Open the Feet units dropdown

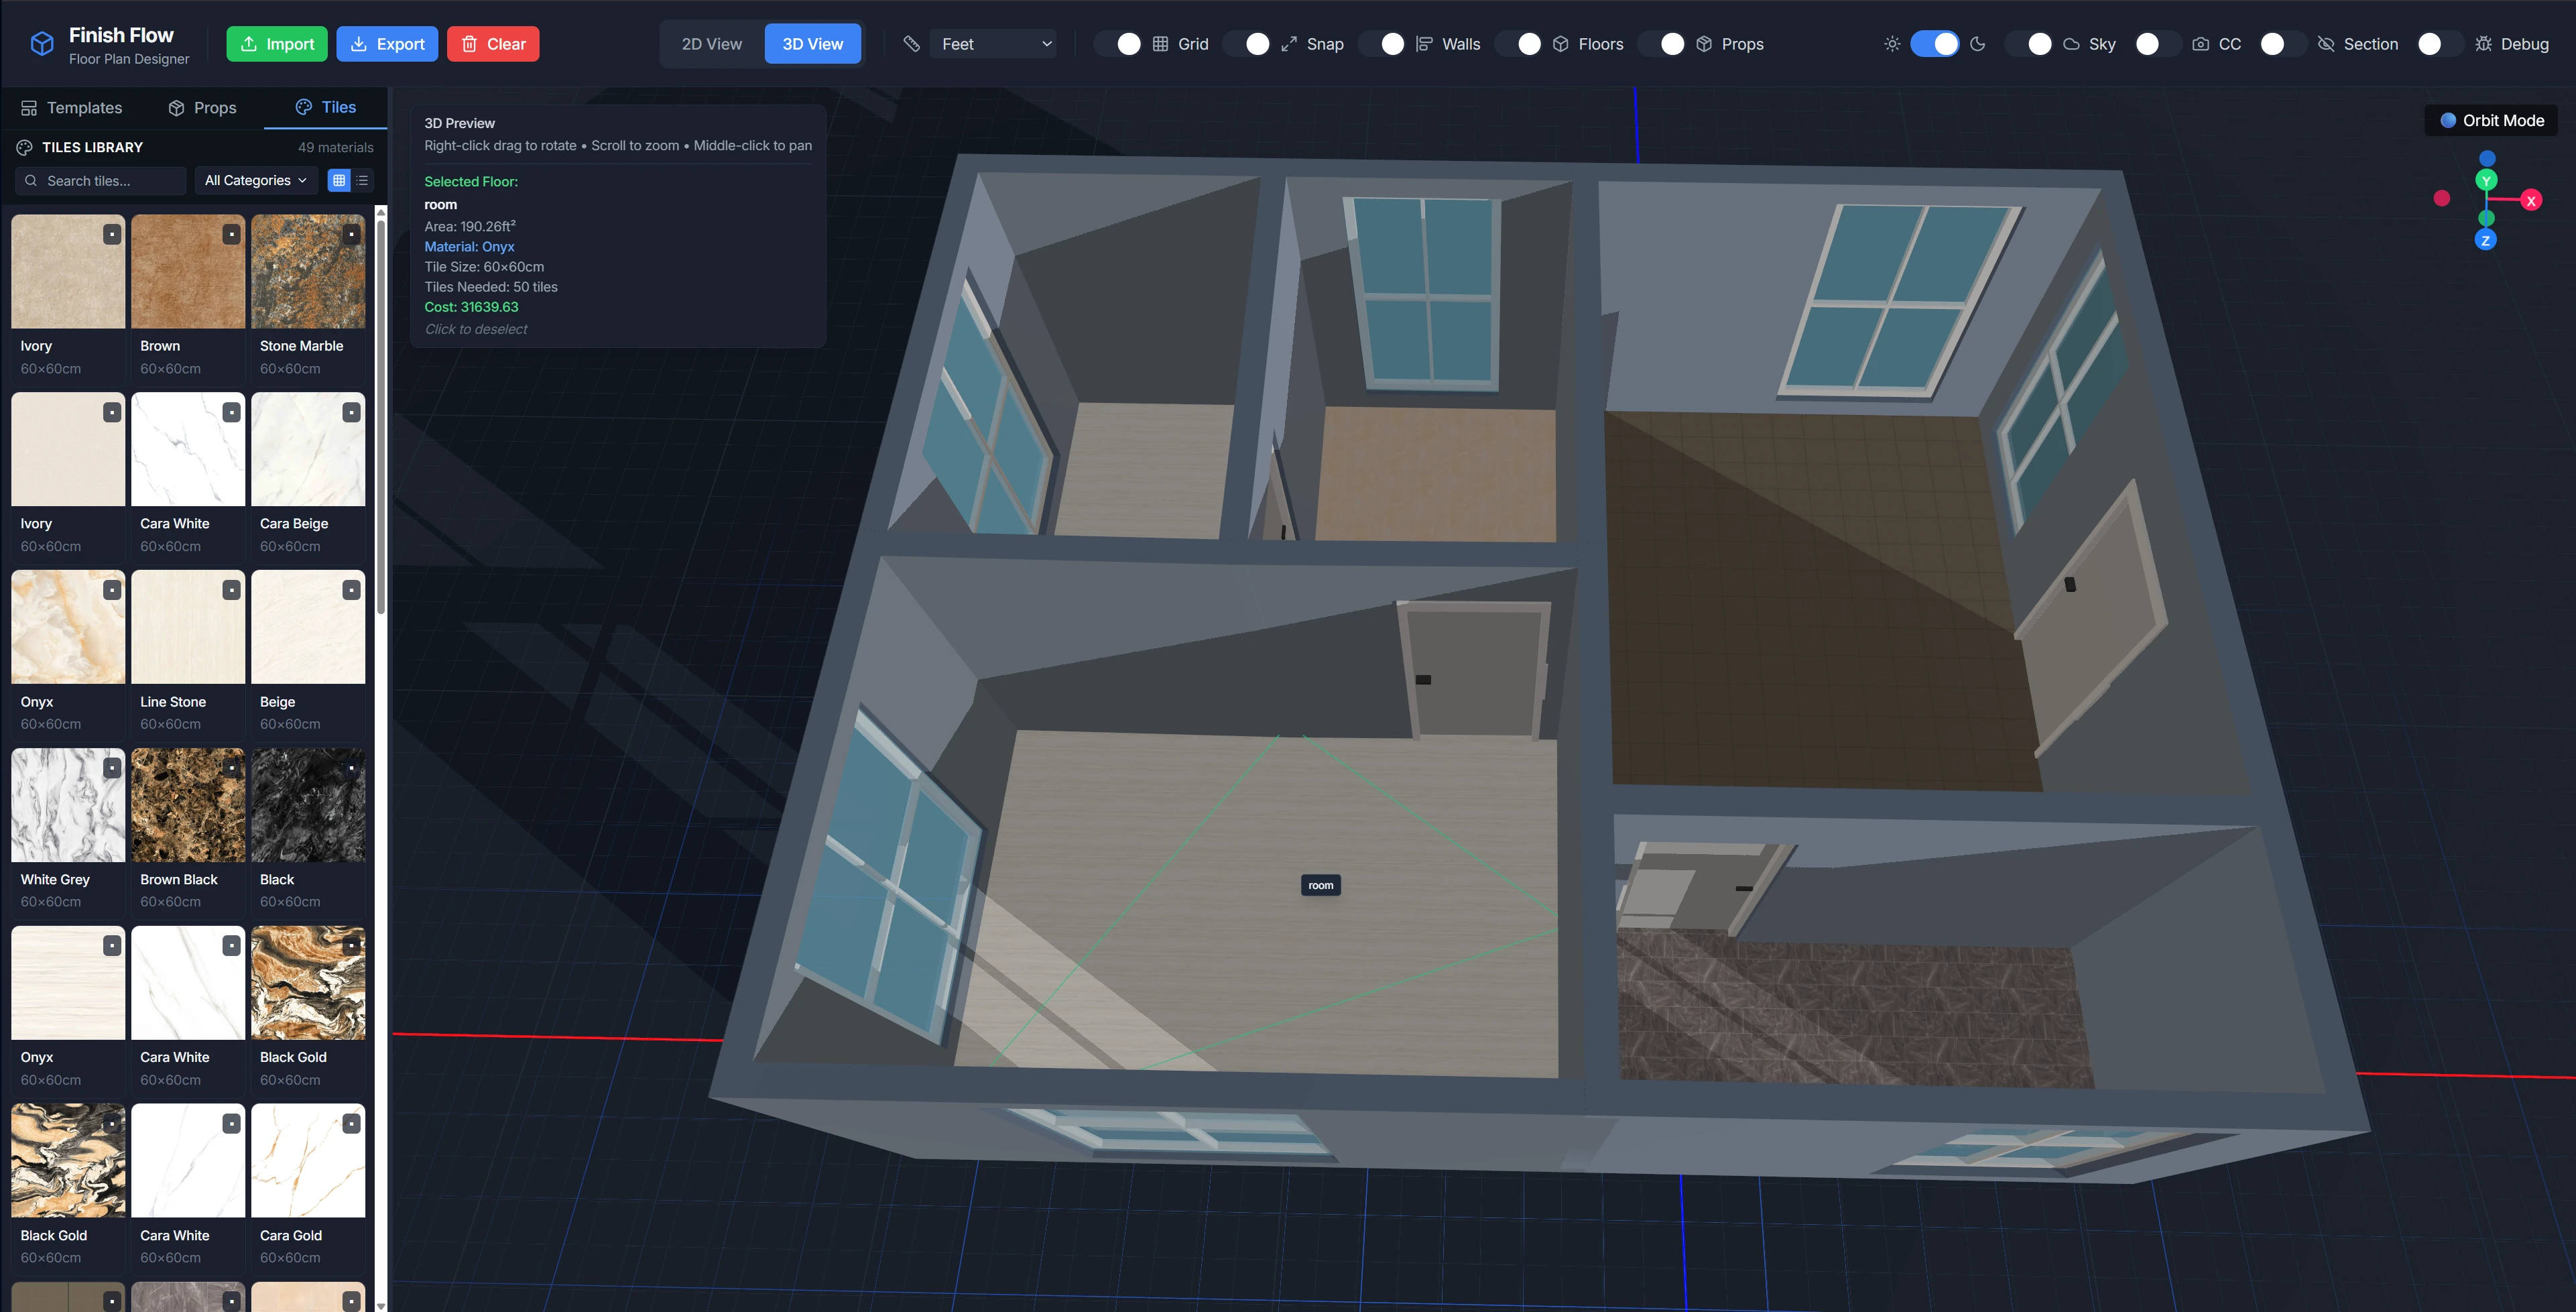pos(993,44)
